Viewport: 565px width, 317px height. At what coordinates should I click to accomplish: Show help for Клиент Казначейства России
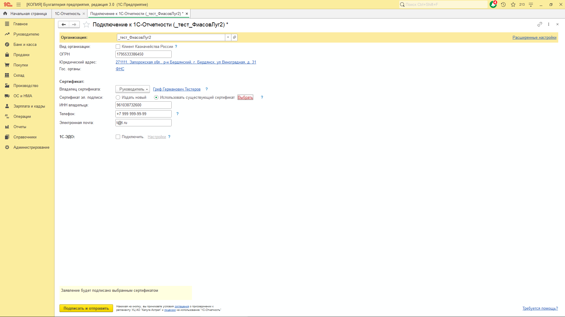click(176, 46)
